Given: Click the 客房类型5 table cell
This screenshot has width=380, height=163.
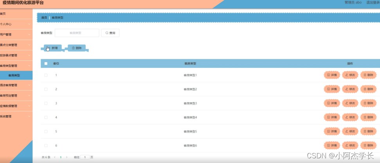Looking at the screenshot, I should 191,131.
